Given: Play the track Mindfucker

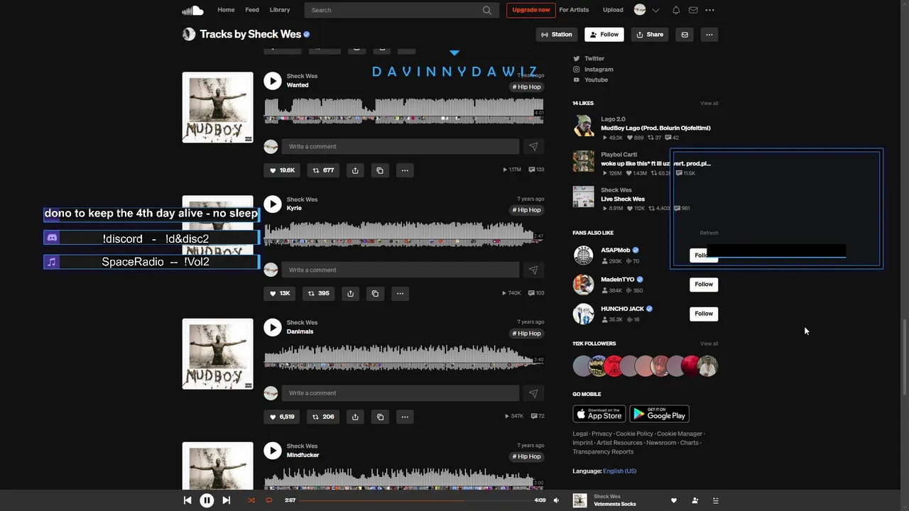Looking at the screenshot, I should click(273, 451).
